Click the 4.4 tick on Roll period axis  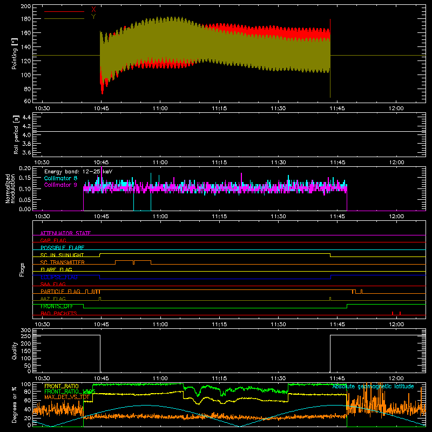[x=26, y=117]
